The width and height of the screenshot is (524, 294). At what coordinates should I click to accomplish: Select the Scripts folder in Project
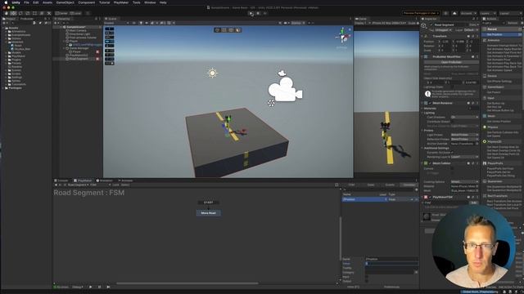16,73
